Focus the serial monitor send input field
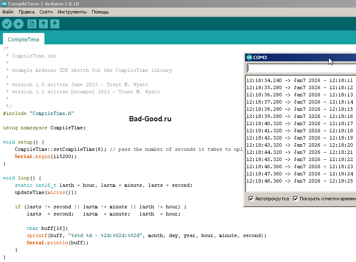The width and height of the screenshot is (356, 262). (301, 68)
